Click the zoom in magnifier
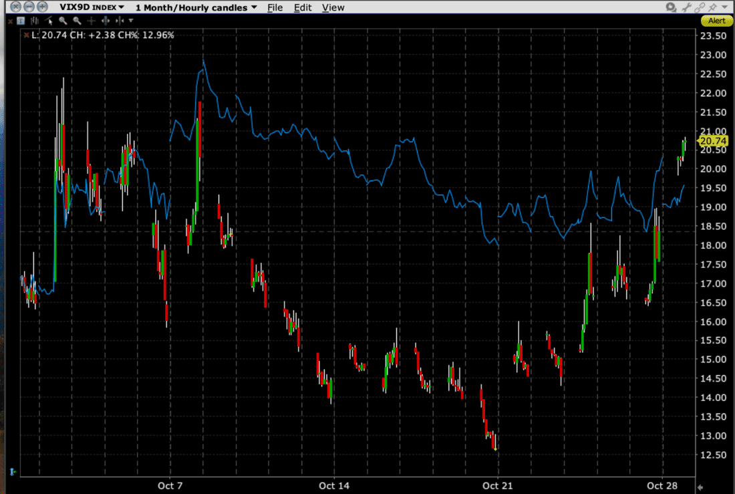The width and height of the screenshot is (735, 494). coord(63,21)
